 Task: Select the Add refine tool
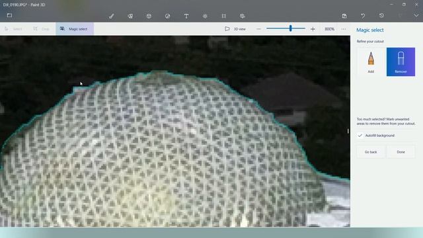(371, 62)
